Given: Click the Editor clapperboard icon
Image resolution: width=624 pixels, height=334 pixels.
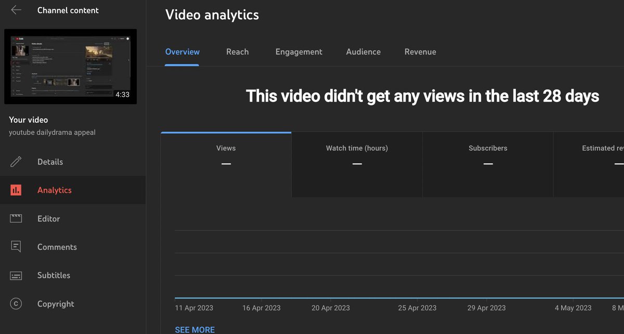Looking at the screenshot, I should click(16, 219).
